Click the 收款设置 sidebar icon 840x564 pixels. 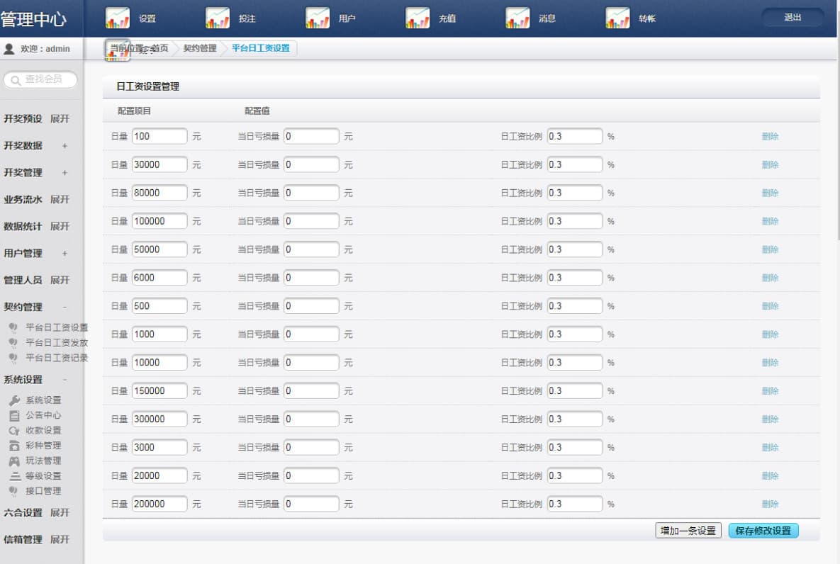(14, 431)
